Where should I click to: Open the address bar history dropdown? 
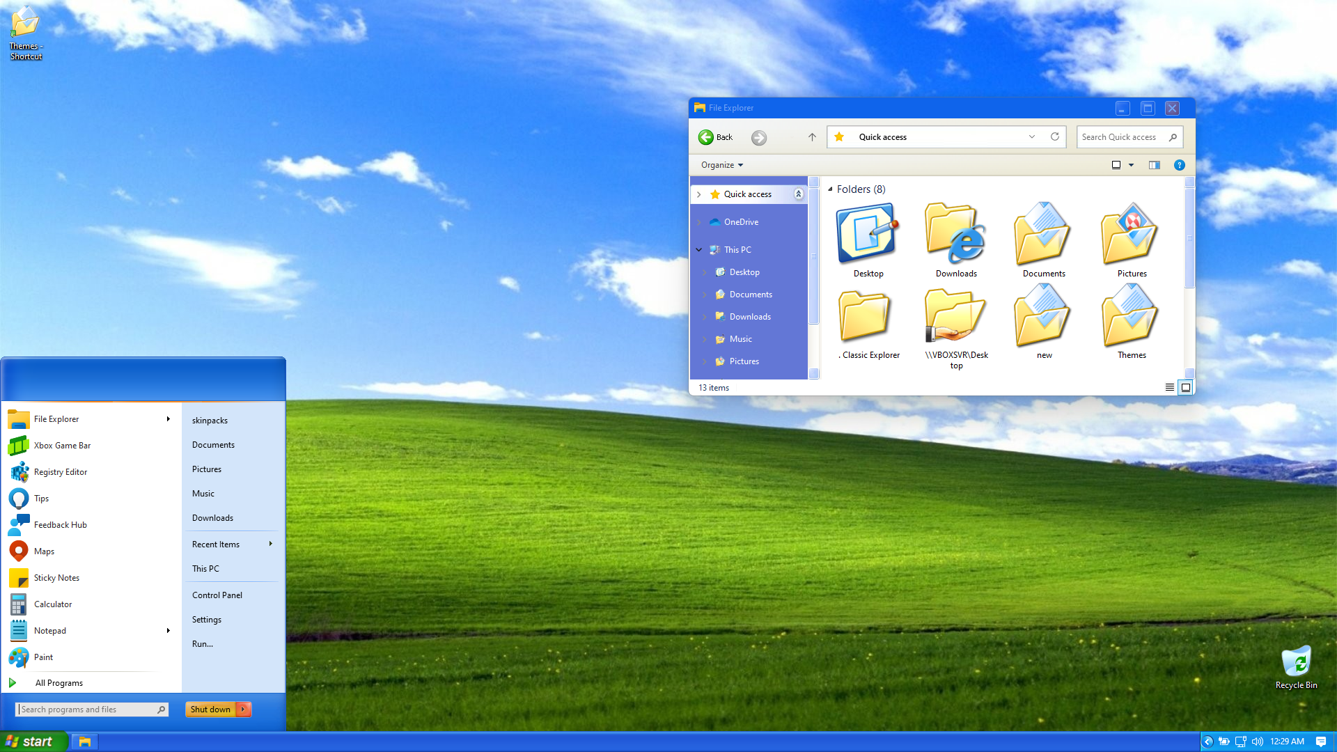pos(1031,137)
